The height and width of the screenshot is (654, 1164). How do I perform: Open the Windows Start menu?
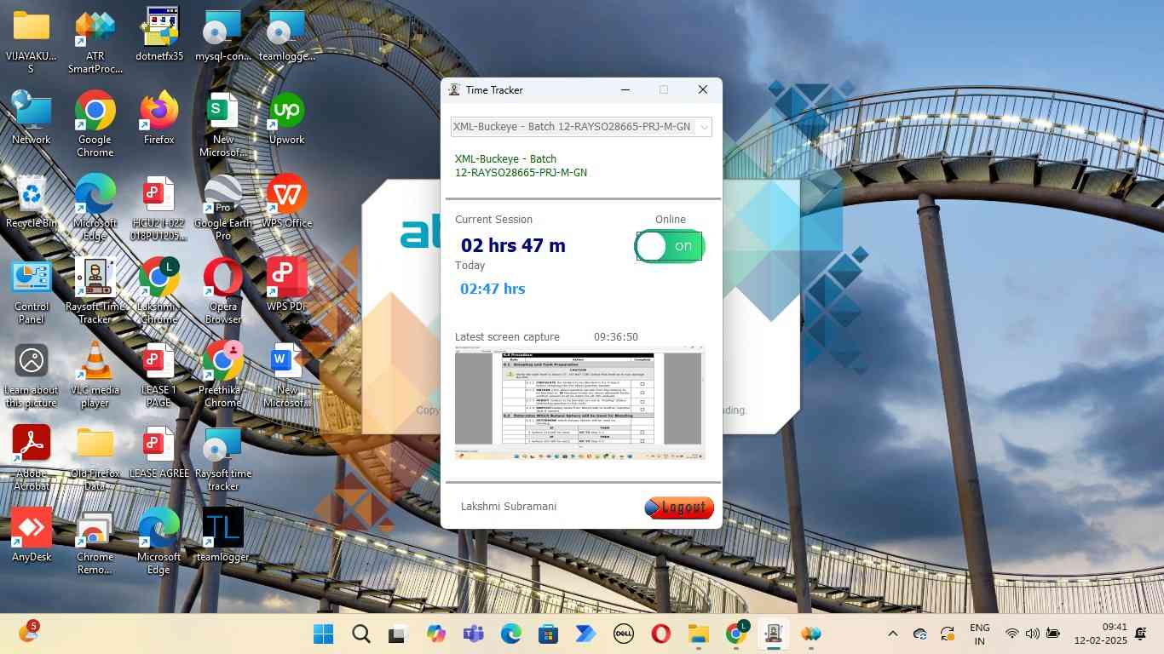tap(324, 634)
